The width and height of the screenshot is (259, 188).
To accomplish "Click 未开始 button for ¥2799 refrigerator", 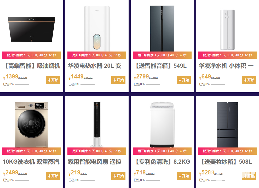I will (x=184, y=80).
